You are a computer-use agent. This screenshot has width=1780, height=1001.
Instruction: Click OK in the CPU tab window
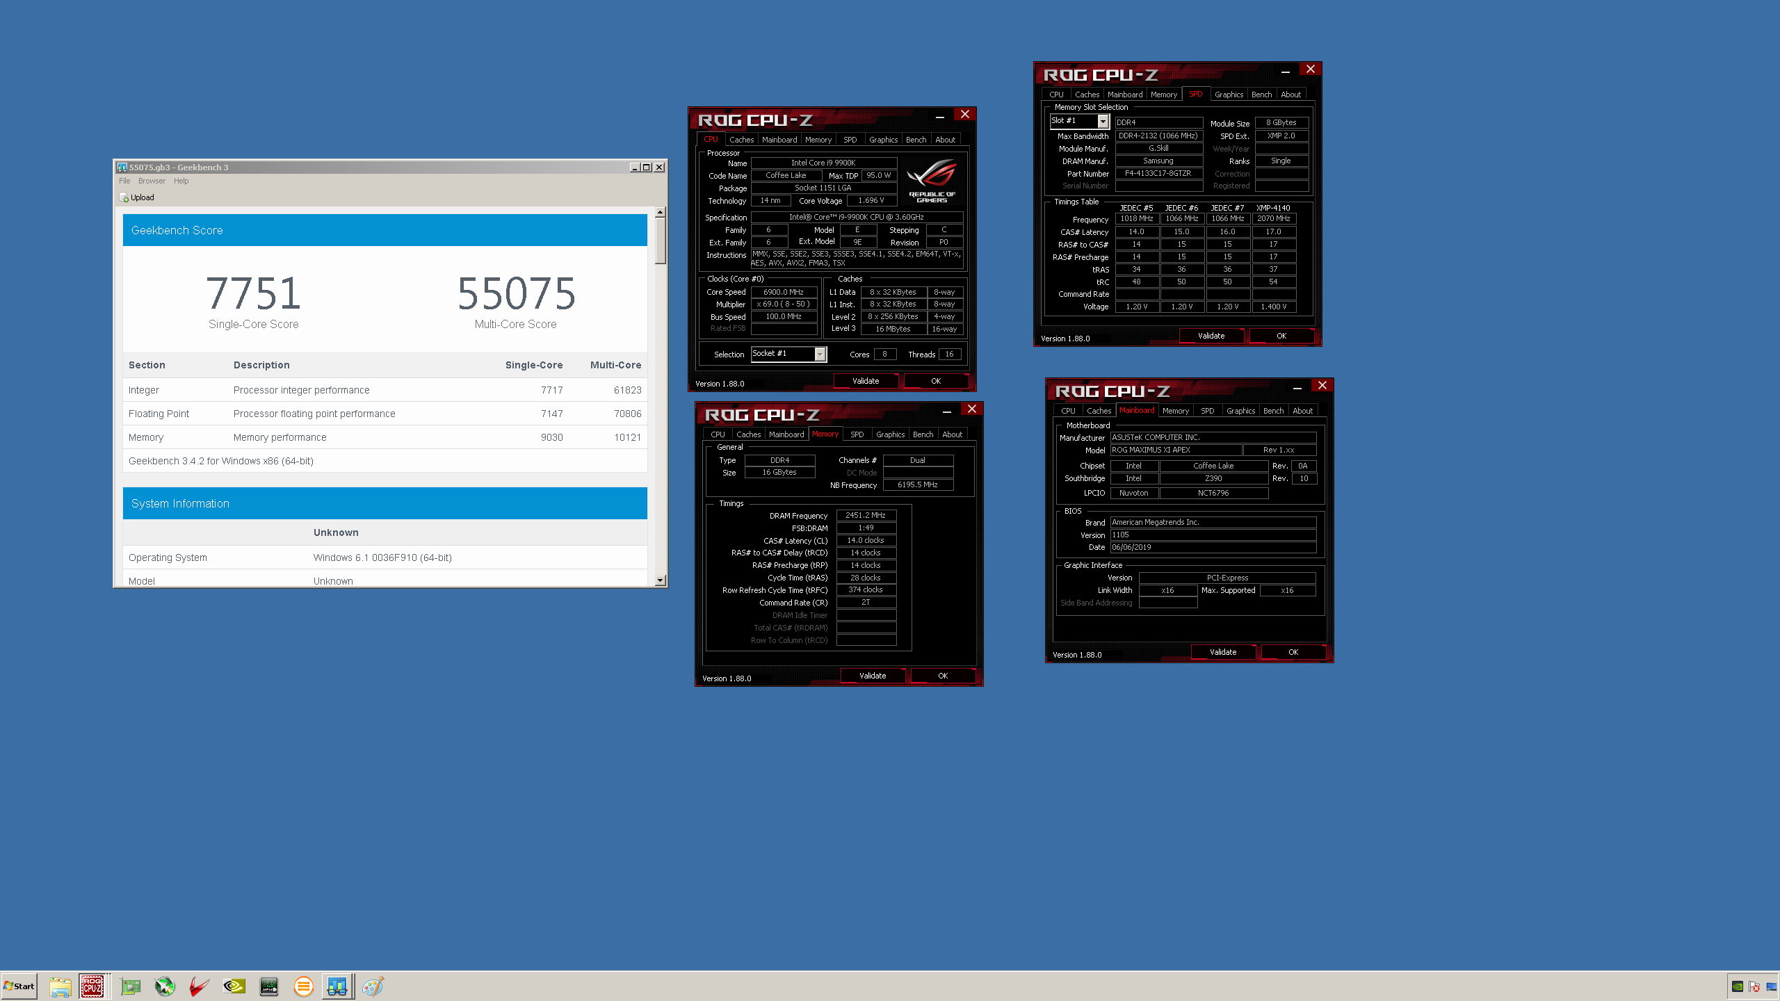[936, 381]
